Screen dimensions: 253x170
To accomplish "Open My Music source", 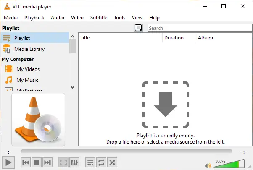I will click(34, 80).
